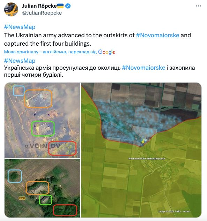The image size is (207, 221).
Task: Open the large frontline map image
Action: pyautogui.click(x=141, y=150)
